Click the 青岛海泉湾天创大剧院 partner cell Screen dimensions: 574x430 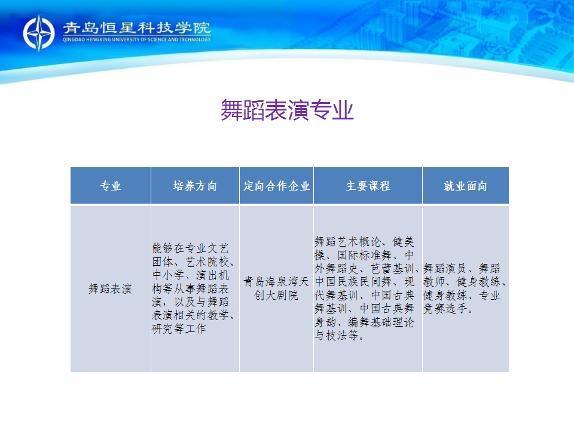[x=276, y=288]
